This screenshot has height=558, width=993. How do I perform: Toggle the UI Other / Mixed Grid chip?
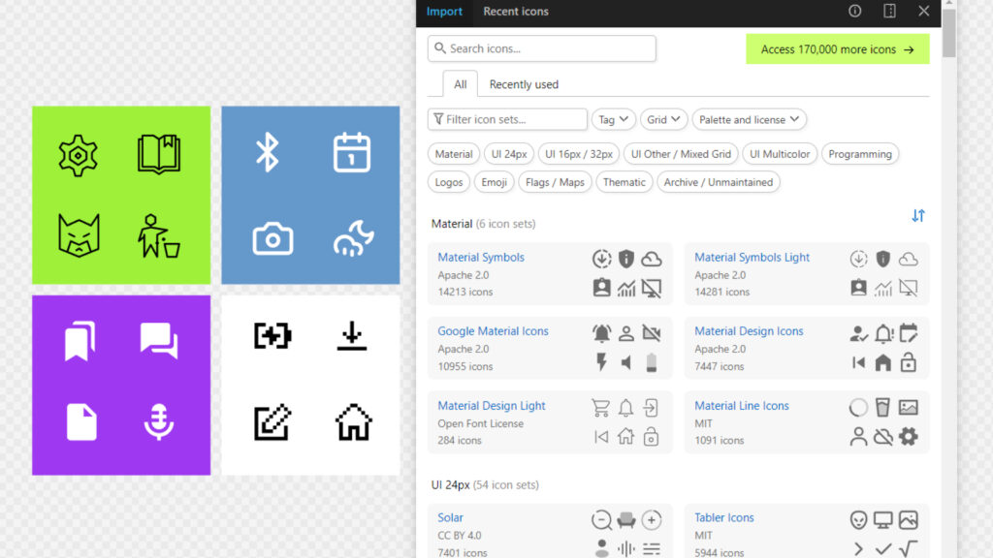681,154
